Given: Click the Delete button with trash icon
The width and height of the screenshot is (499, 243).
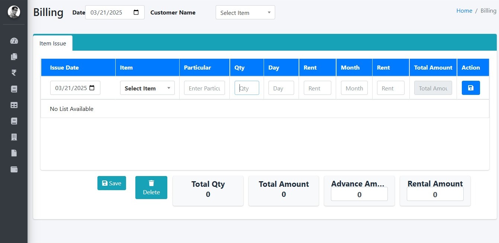Looking at the screenshot, I should [x=151, y=188].
